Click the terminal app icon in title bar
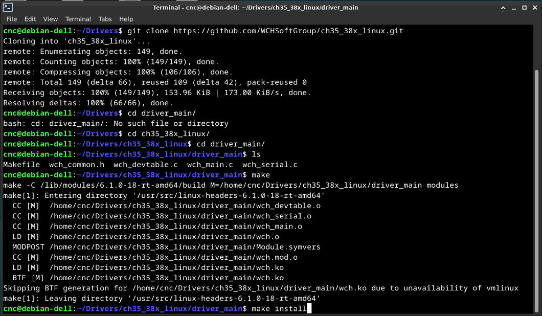The width and height of the screenshot is (542, 316). pos(8,7)
